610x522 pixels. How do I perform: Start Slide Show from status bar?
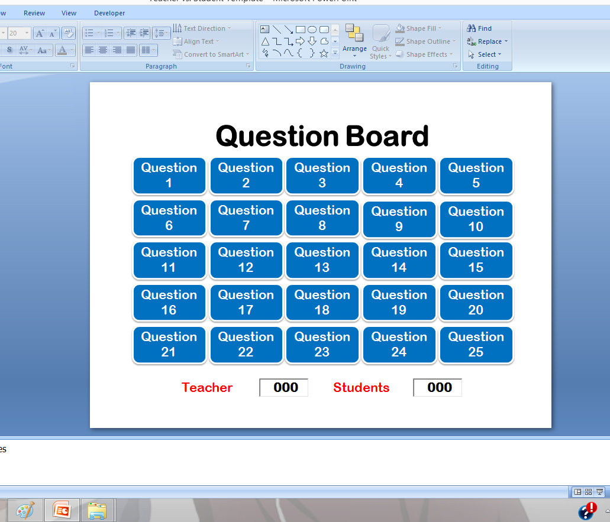pyautogui.click(x=599, y=492)
